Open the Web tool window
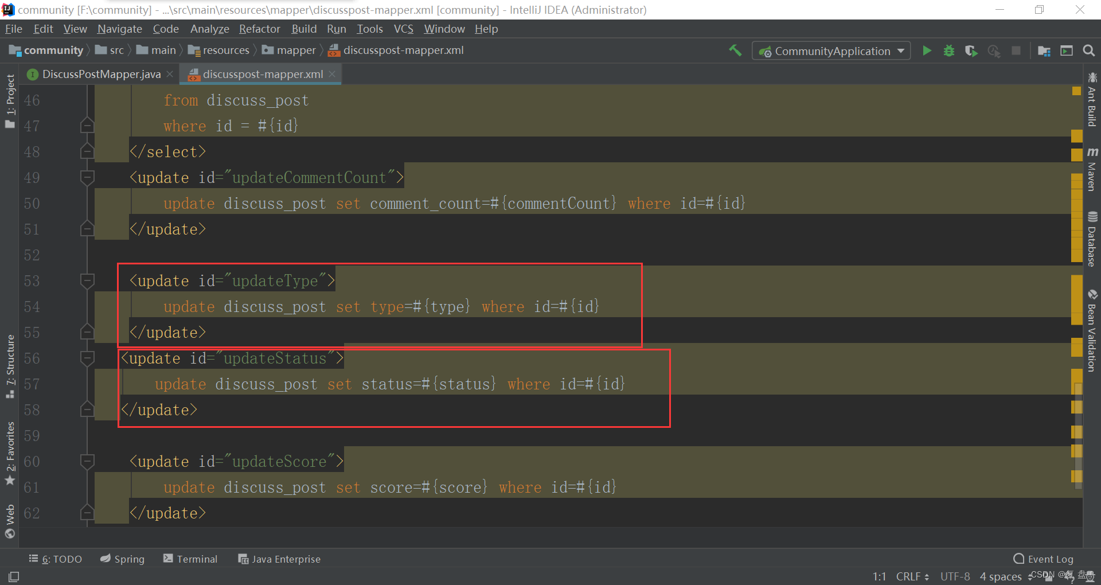The image size is (1101, 585). (x=10, y=521)
